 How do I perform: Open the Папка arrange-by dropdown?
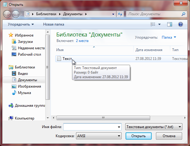(x=169, y=37)
